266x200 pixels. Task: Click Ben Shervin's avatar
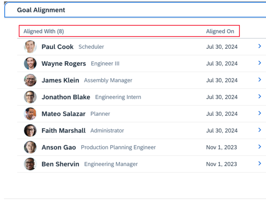tap(30, 164)
